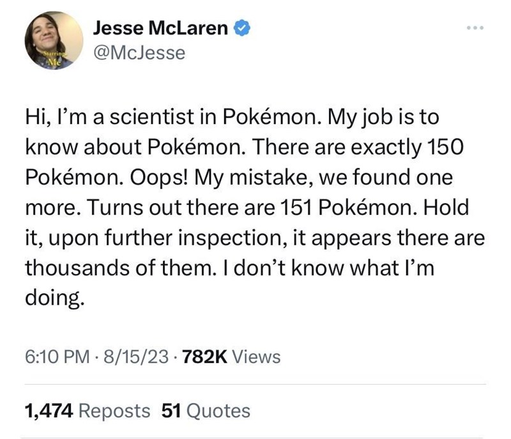Show the 51 Quotes list
511x439 pixels.
coord(206,410)
